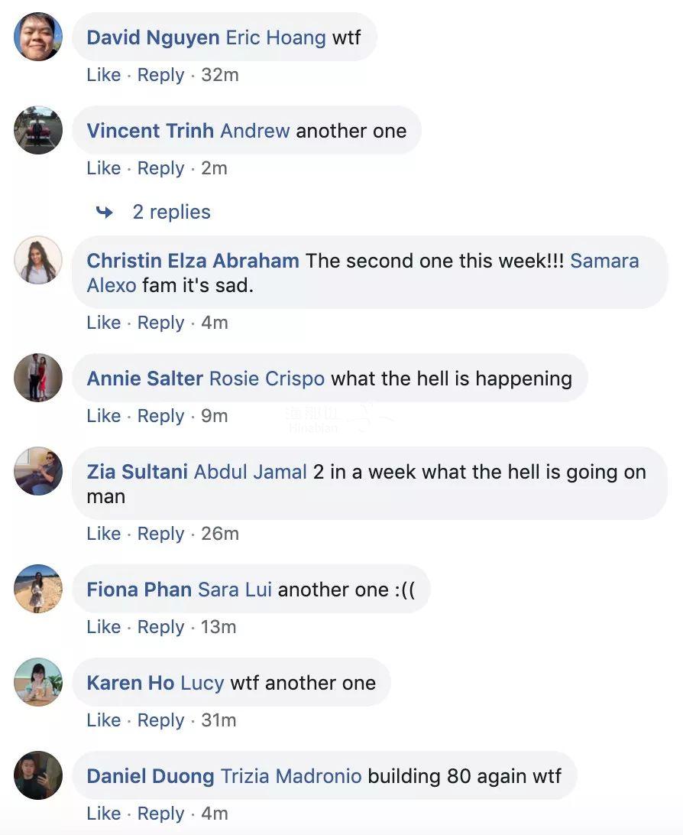Like David Nguyen's wtf comment

pos(104,75)
